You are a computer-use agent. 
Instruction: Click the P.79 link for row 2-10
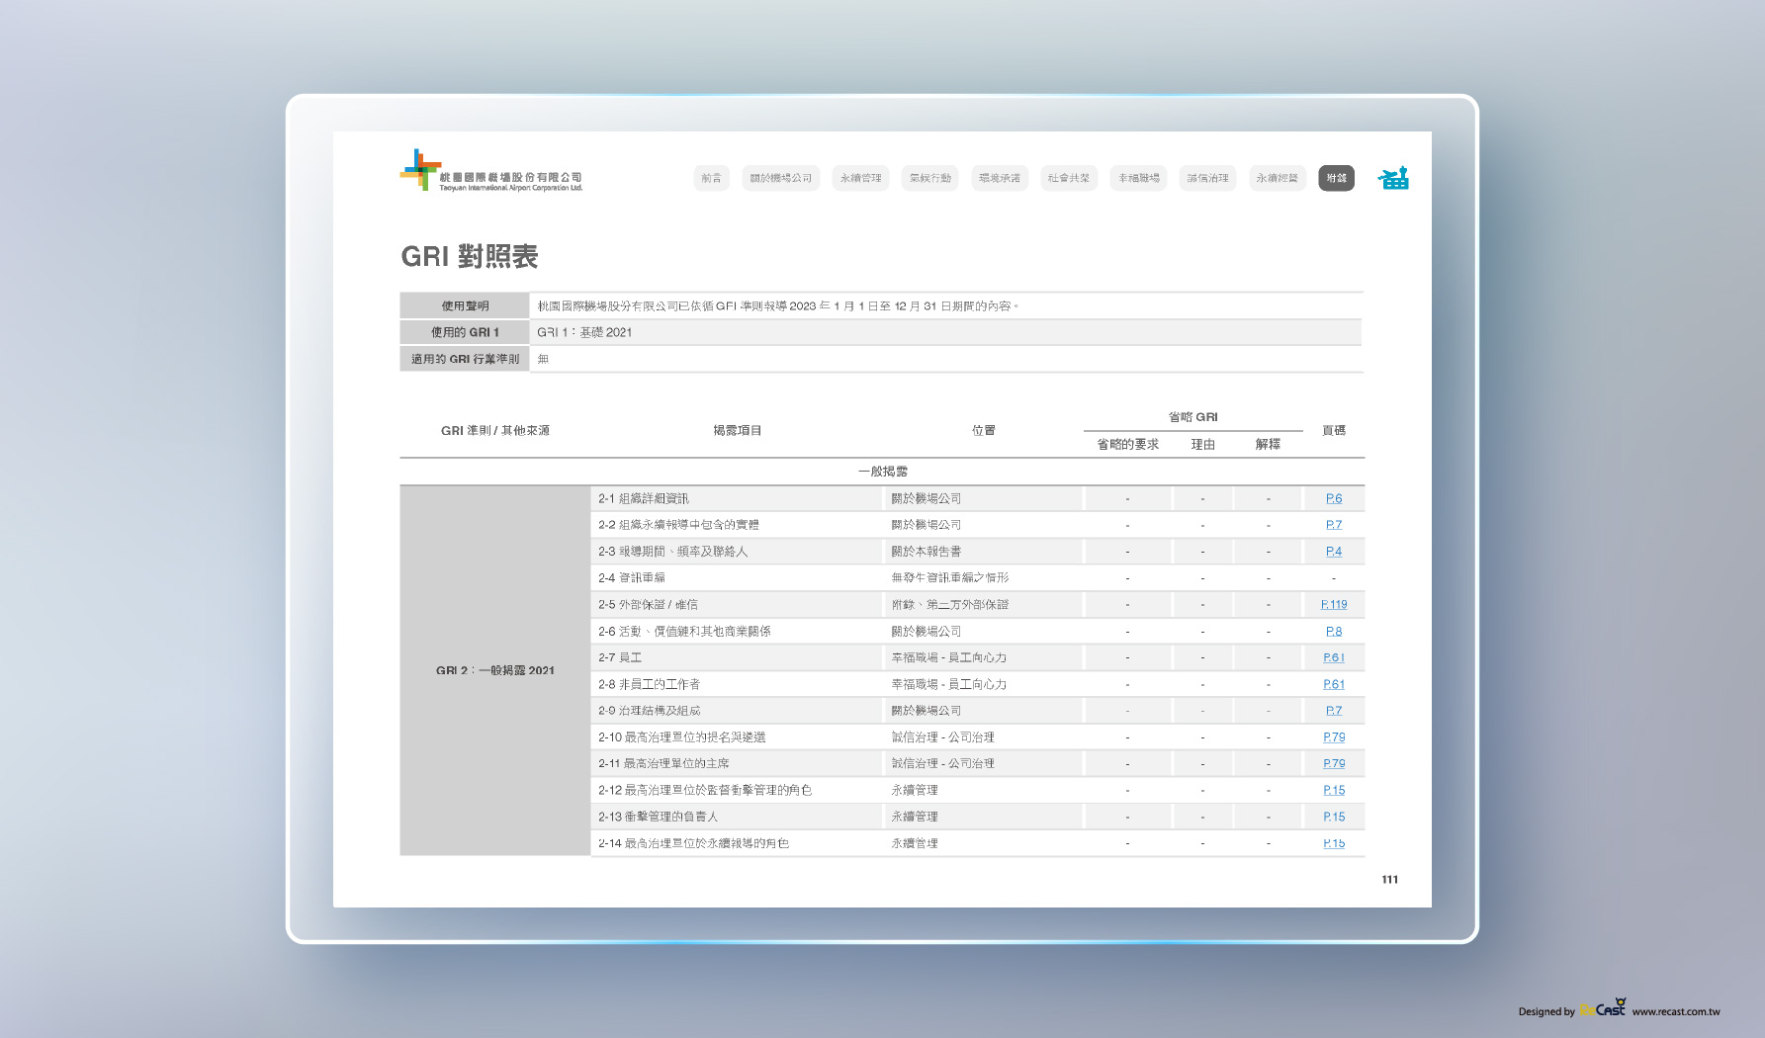(1334, 737)
